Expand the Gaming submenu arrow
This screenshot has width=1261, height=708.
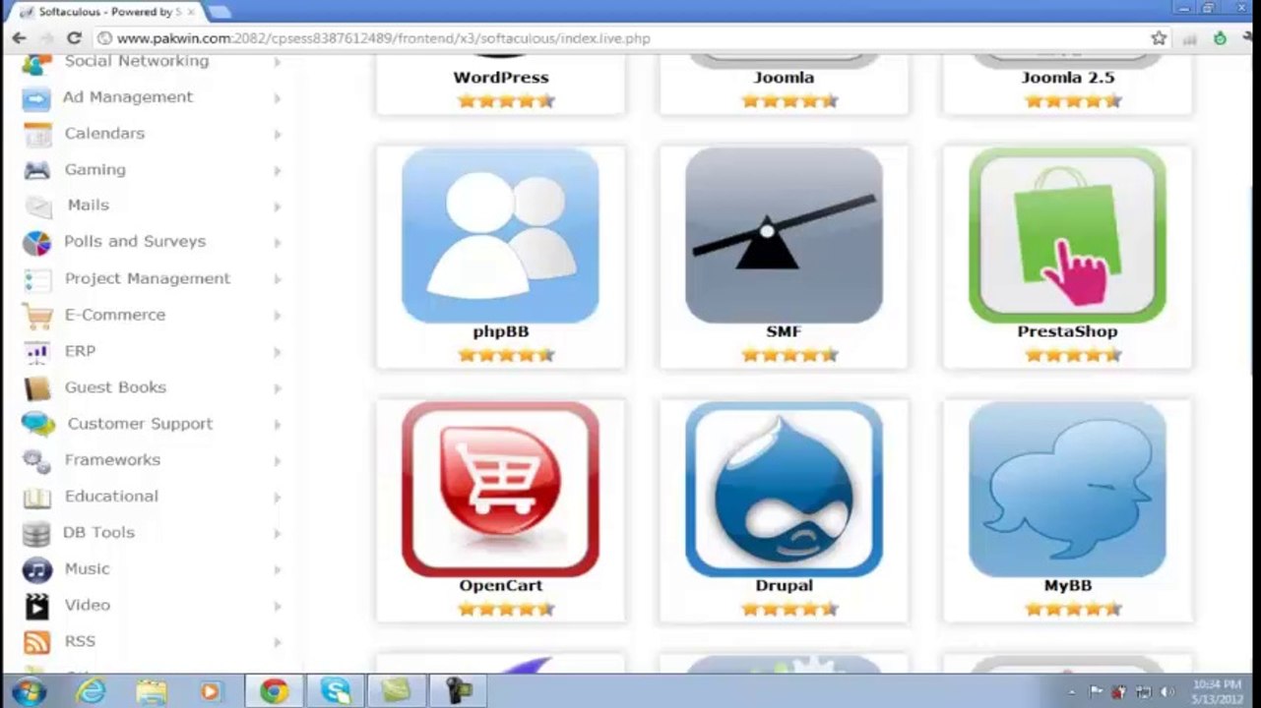[277, 171]
